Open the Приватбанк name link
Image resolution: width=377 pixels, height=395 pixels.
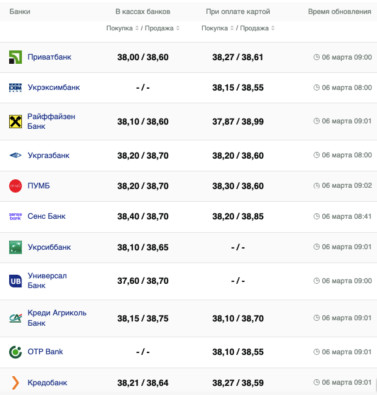coord(49,57)
